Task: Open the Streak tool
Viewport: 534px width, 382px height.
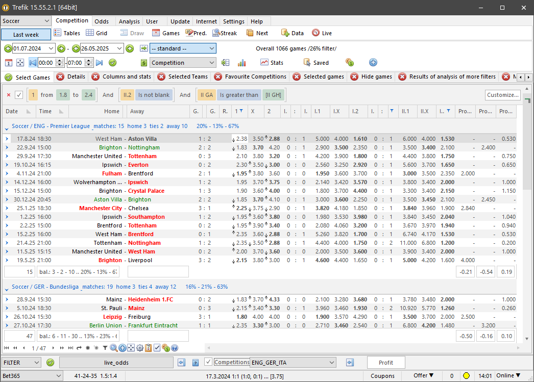Action: pos(225,33)
